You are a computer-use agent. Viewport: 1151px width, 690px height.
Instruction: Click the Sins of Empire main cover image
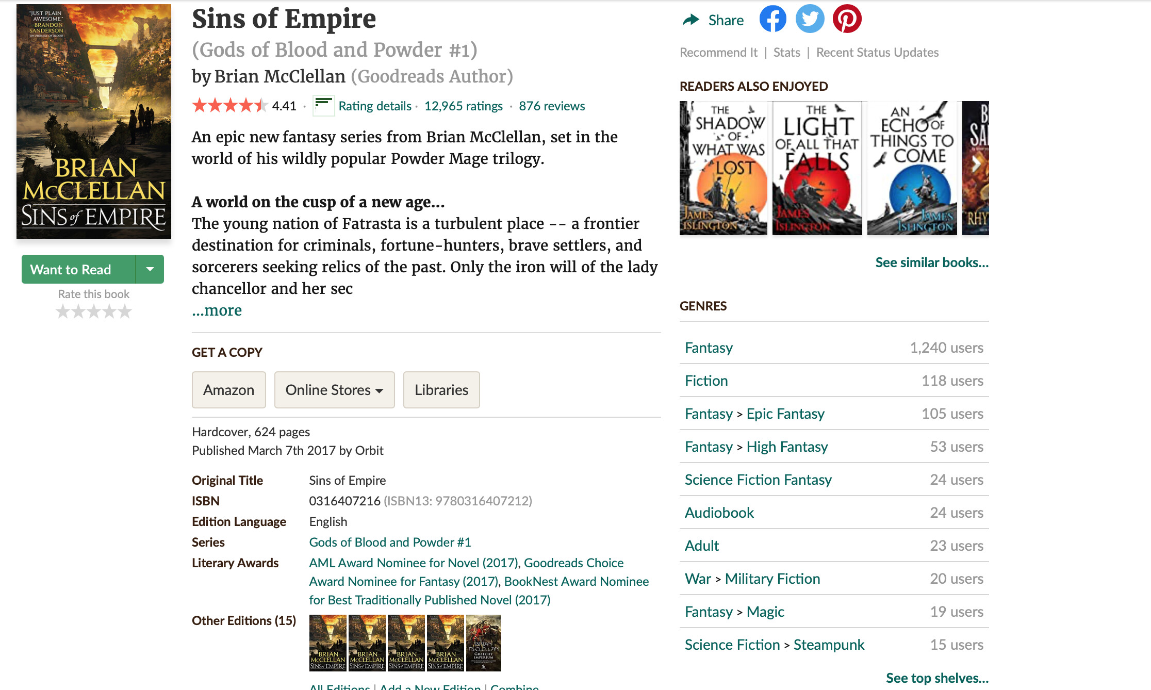tap(94, 121)
